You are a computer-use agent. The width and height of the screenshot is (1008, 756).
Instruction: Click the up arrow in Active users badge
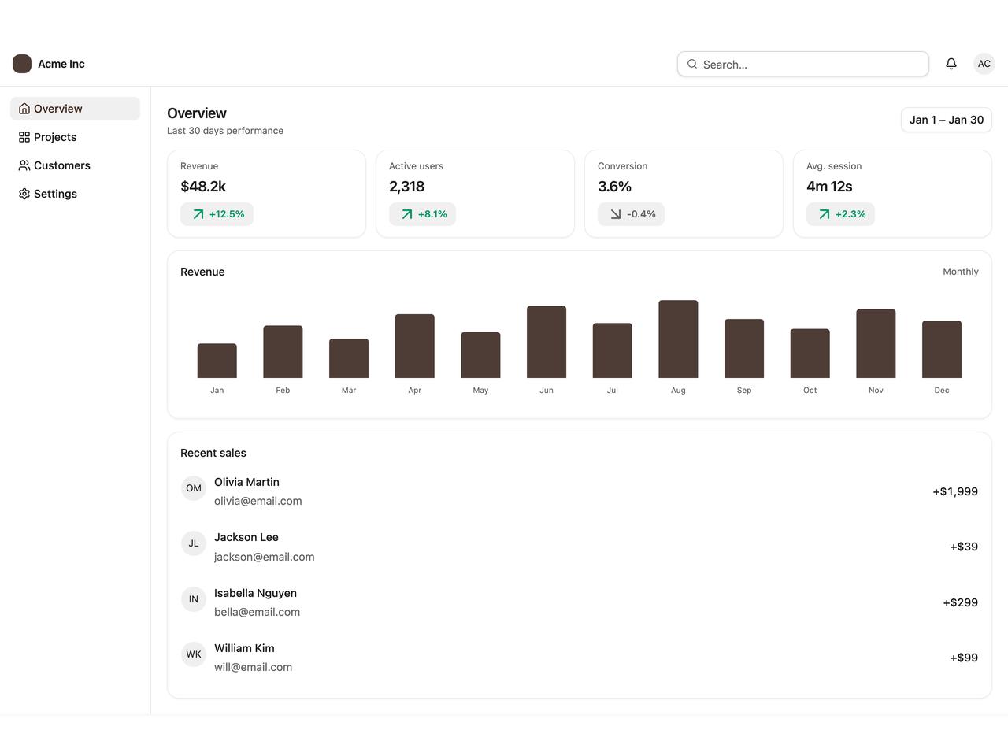tap(407, 214)
